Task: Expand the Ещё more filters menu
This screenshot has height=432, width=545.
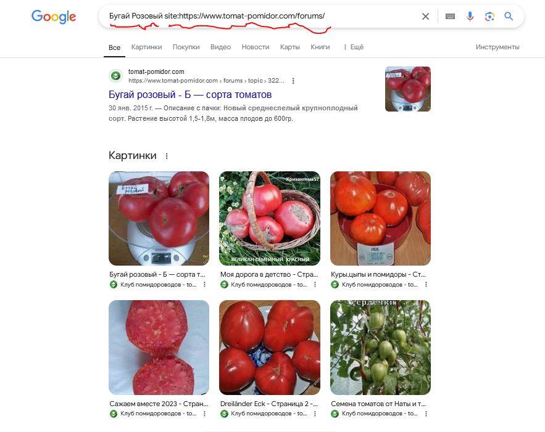Action: coord(353,47)
